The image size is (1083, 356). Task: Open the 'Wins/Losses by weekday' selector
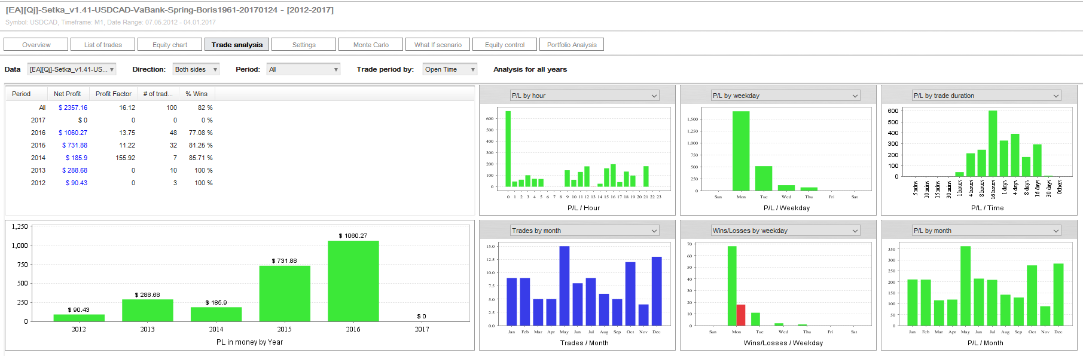pos(785,231)
